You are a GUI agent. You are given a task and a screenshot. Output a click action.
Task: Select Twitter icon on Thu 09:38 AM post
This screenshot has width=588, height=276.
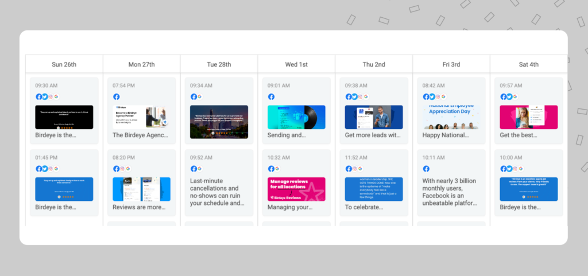click(x=354, y=96)
